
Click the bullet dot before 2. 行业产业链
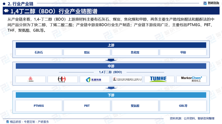click(x=4, y=4)
